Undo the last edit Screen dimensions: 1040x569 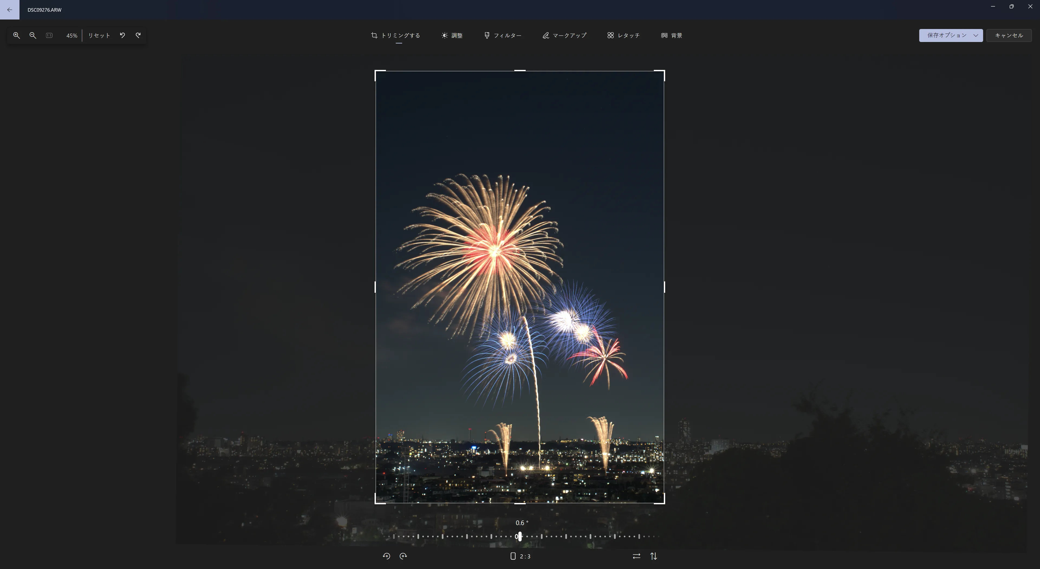point(122,35)
